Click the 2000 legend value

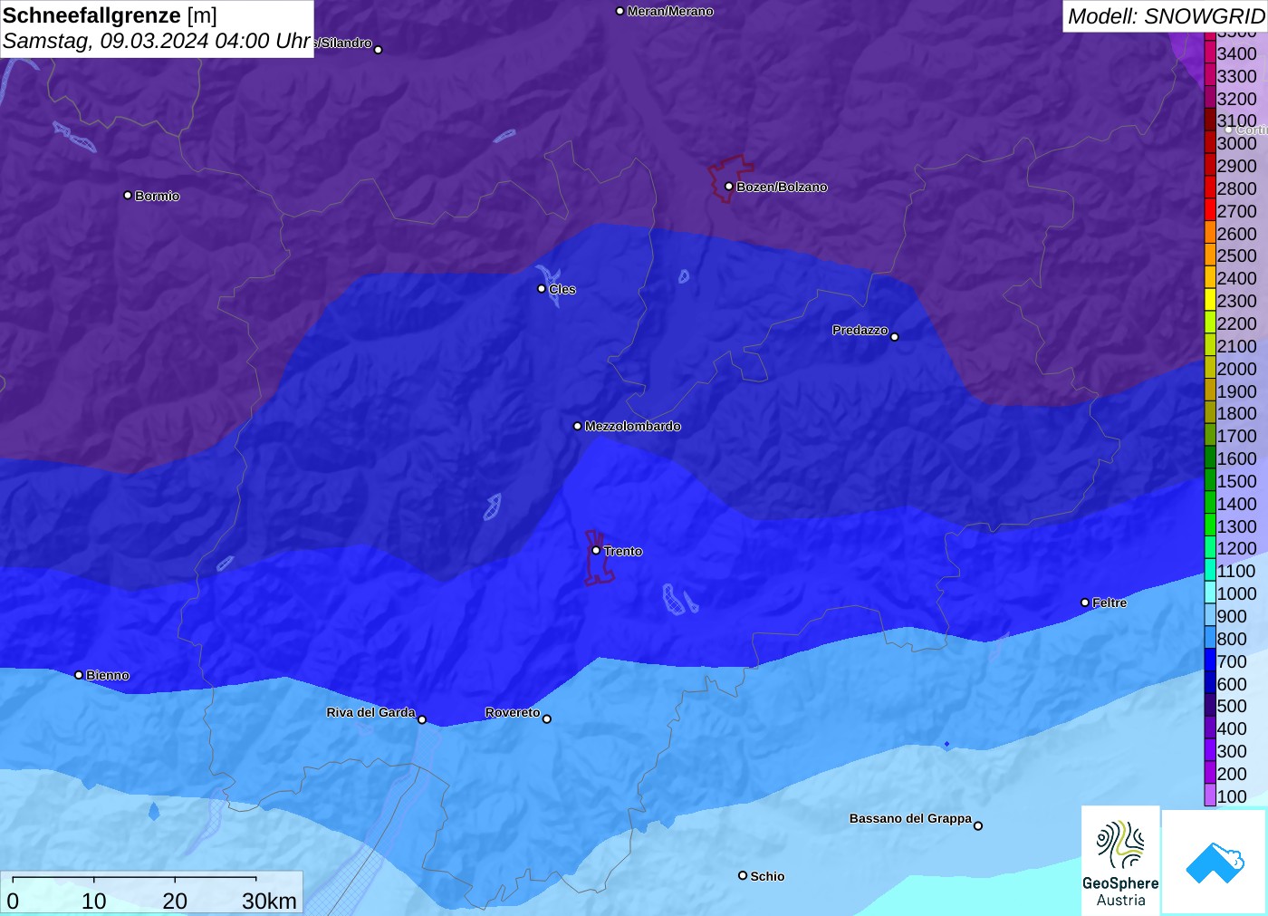click(x=1236, y=369)
